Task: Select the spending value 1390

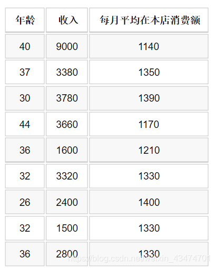Action: 149,98
